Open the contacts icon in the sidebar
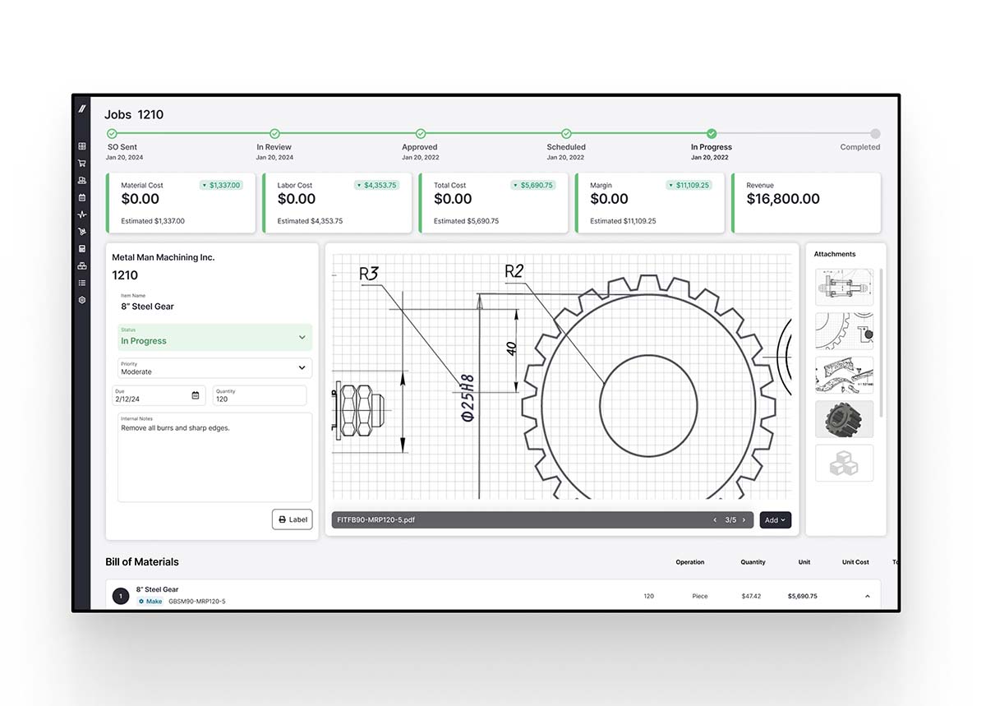 tap(81, 180)
